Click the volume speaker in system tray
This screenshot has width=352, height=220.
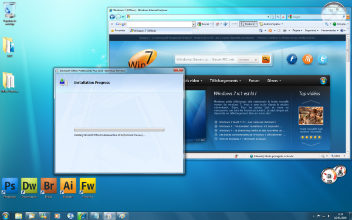[x=329, y=216]
